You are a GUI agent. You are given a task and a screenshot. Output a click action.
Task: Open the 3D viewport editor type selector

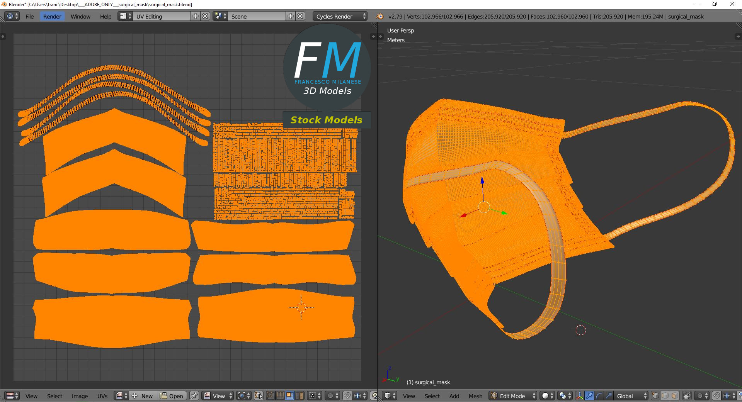coord(390,396)
